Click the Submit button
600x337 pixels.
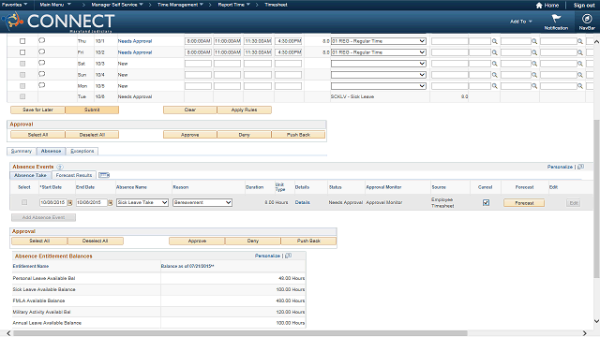tap(92, 110)
